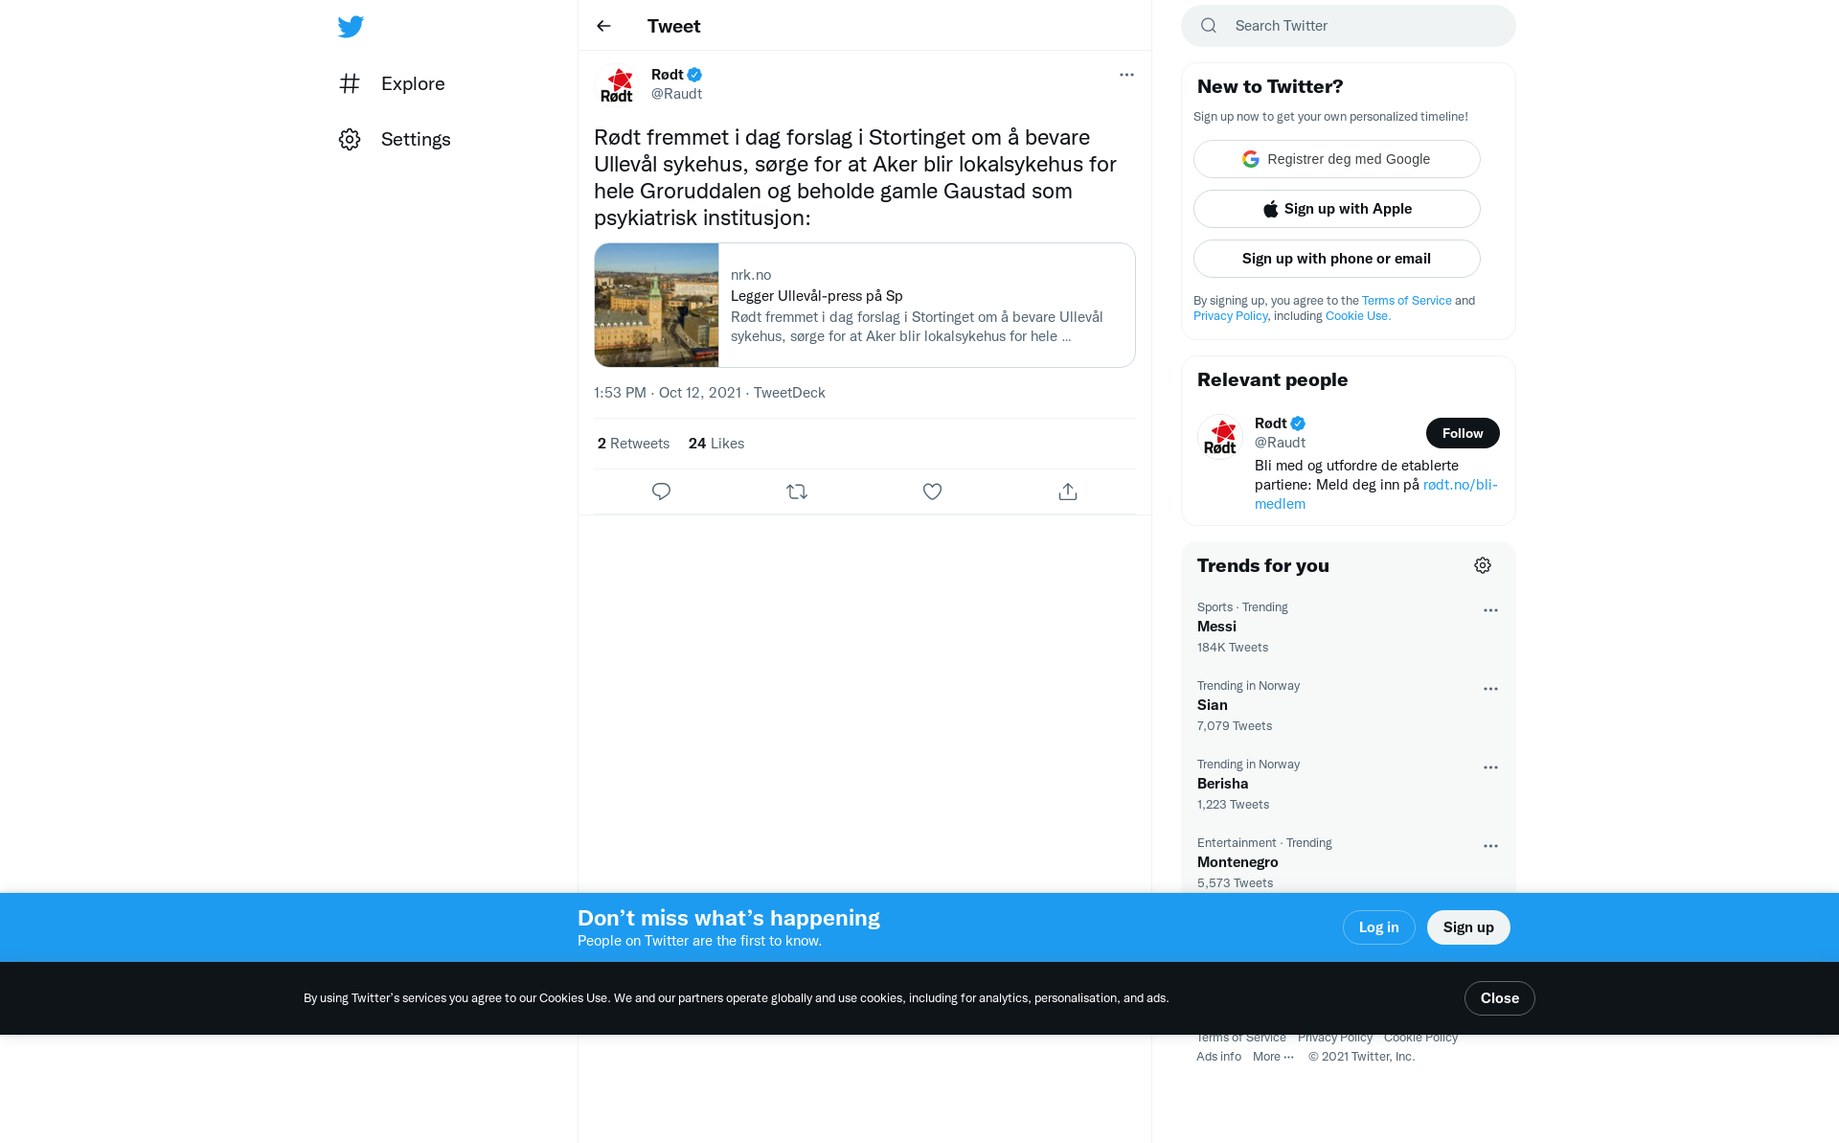The image size is (1839, 1143).
Task: Open the tweet's three-dot more menu
Action: 1126,75
